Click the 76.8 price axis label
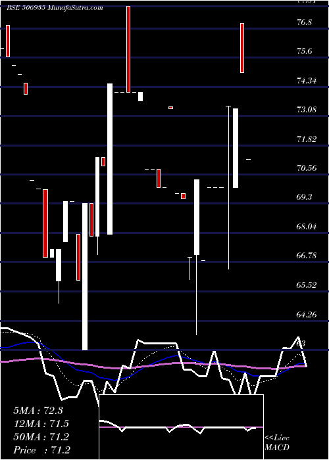Image resolution: width=329 pixels, height=460 pixels. click(x=304, y=22)
